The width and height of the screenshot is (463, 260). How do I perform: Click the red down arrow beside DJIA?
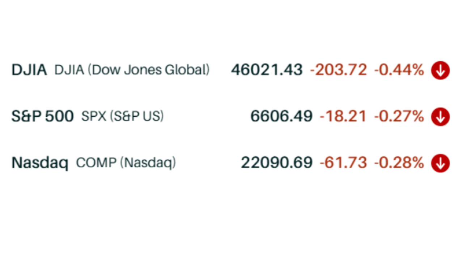440,70
